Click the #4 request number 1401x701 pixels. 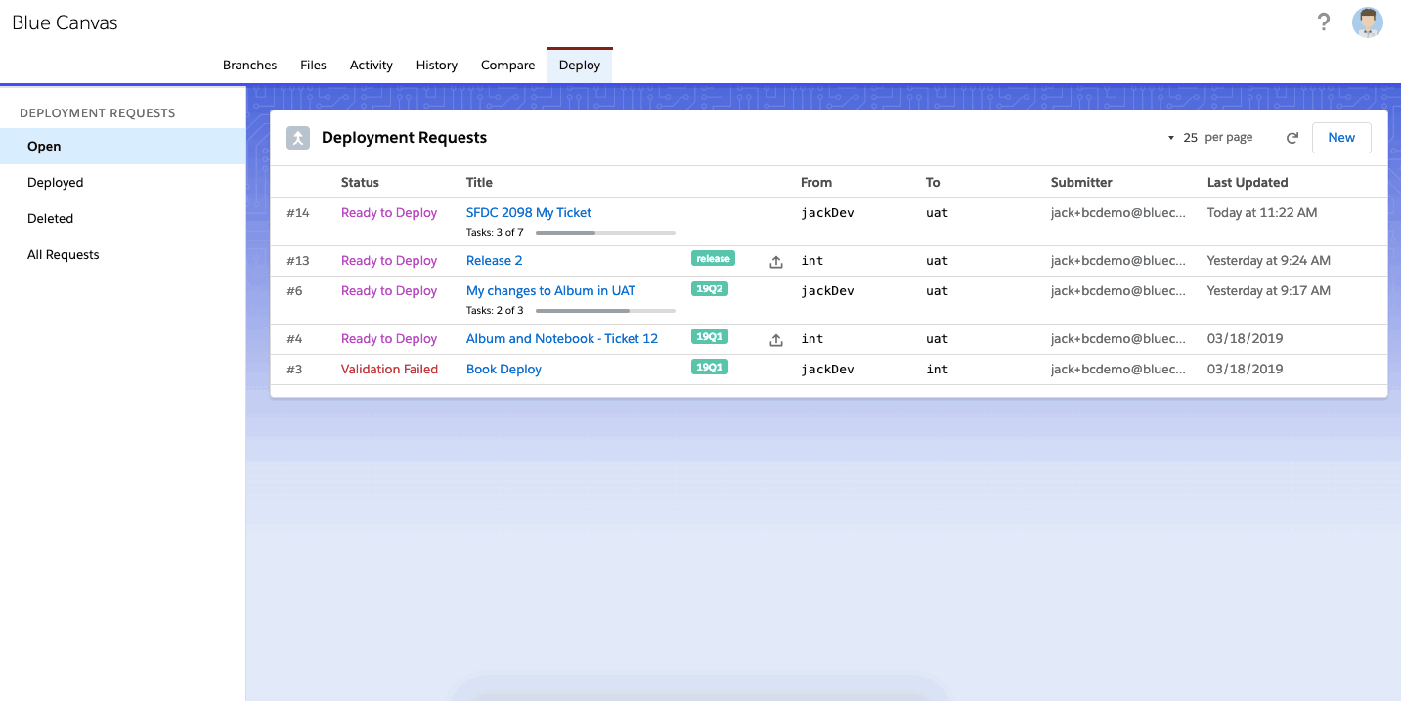pos(294,339)
